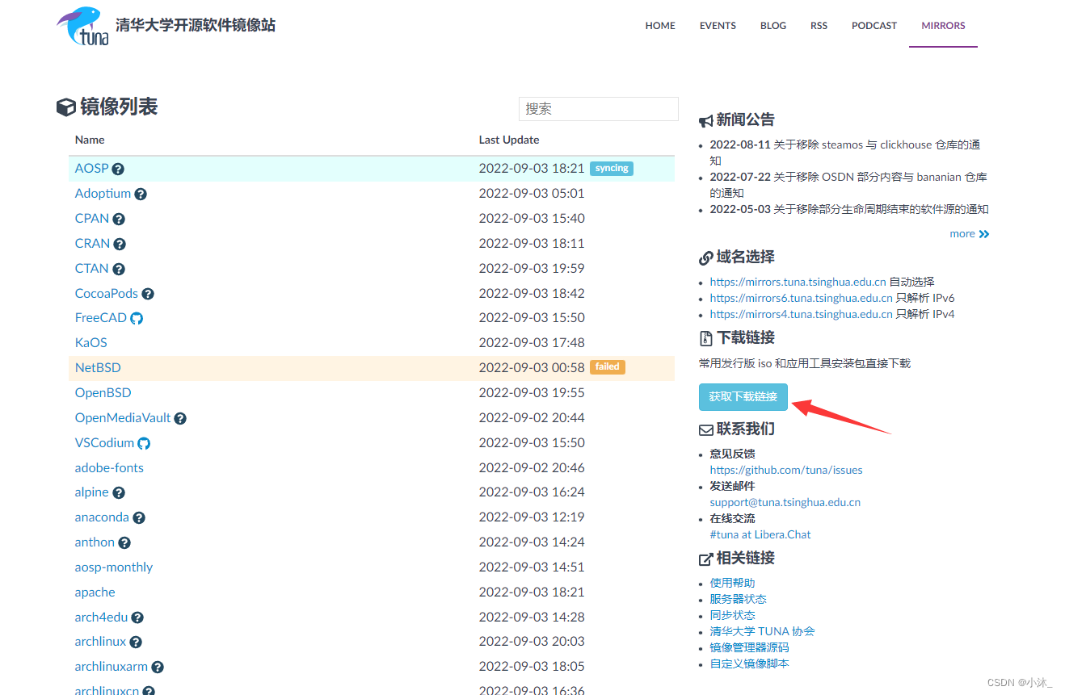This screenshot has height=695, width=1065.
Task: Open 清华大学 TUNA 协会 link
Action: 762,631
